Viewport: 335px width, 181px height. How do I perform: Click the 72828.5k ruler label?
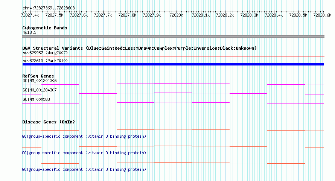[298, 15]
